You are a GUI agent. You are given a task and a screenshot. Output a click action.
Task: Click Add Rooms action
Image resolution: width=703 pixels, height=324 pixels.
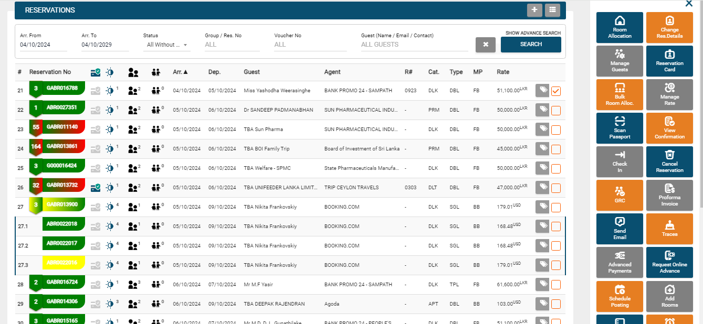tap(669, 296)
